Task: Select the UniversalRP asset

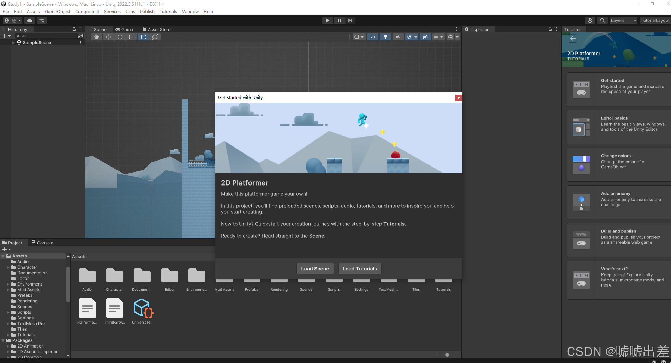Action: 143,311
